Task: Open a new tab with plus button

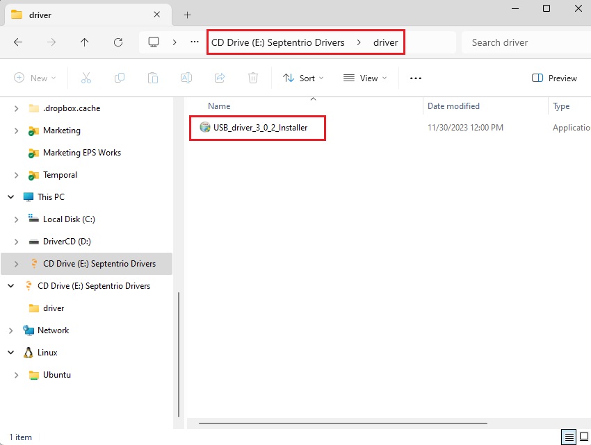Action: click(187, 15)
